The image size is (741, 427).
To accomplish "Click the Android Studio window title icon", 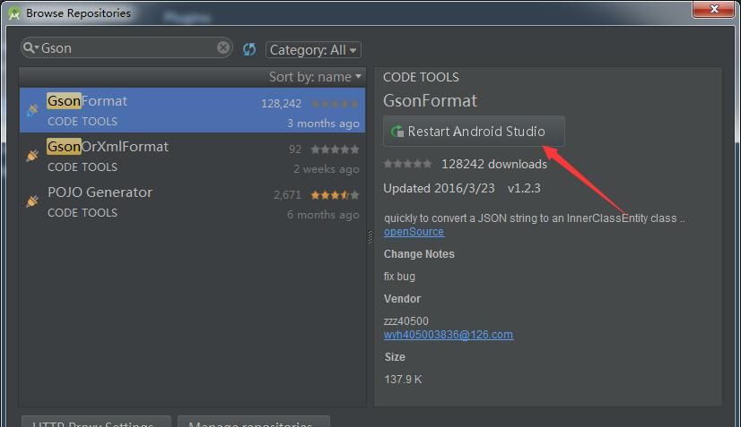I will (x=13, y=13).
